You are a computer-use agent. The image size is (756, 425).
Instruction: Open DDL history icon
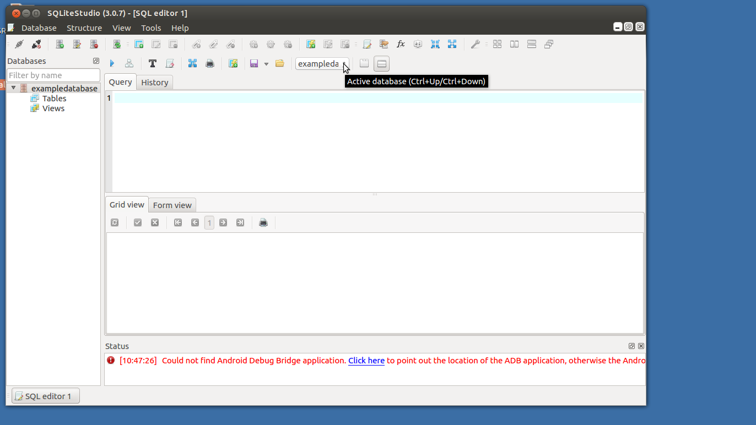(x=384, y=44)
